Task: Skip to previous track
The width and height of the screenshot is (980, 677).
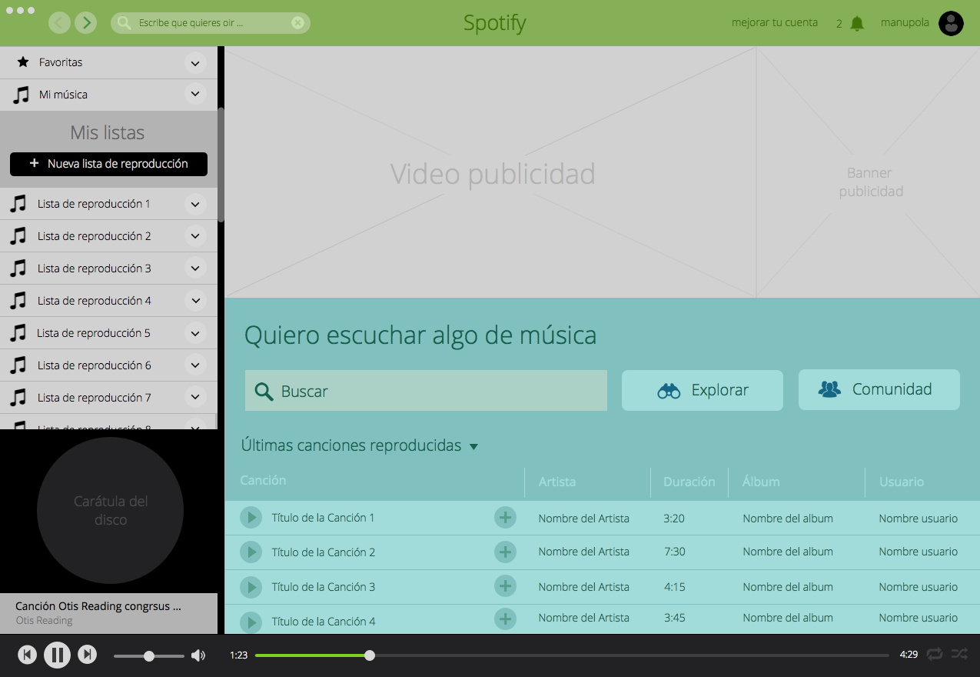Action: pyautogui.click(x=27, y=655)
